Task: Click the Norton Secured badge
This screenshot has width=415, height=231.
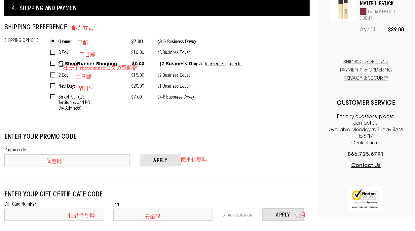Action: [365, 198]
